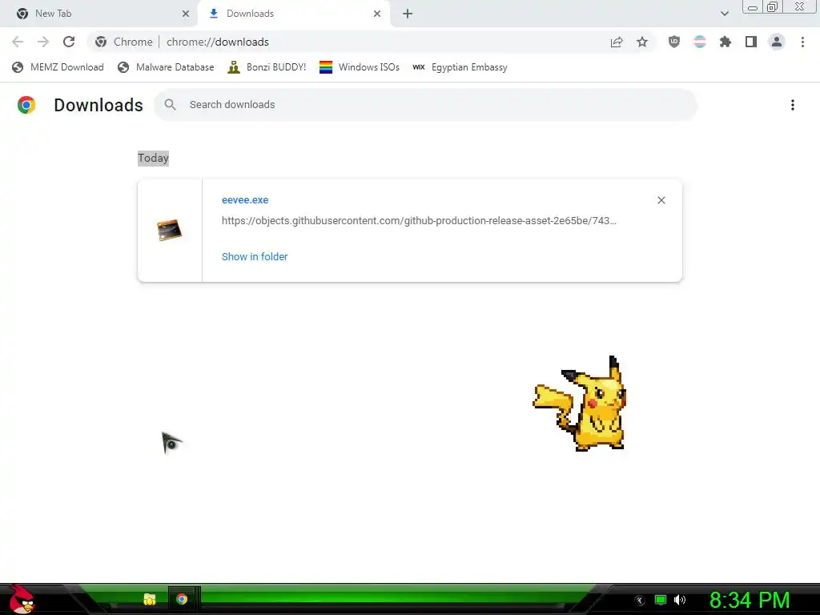
Task: Open MEMZ Download bookmark
Action: (x=58, y=67)
